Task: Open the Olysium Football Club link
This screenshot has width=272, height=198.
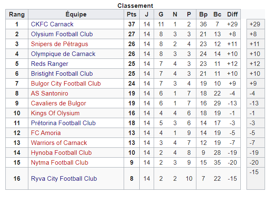Action: [x=62, y=34]
